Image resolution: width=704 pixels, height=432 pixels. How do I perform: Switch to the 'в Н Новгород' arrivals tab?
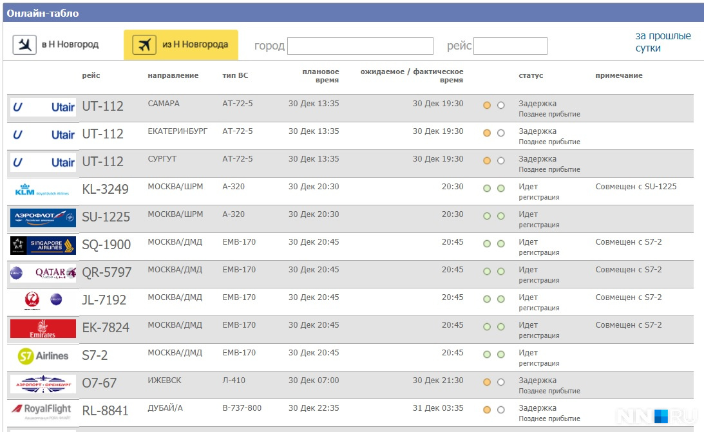[x=56, y=45]
